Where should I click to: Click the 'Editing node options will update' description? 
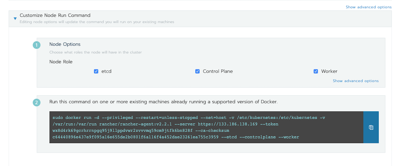(97, 22)
